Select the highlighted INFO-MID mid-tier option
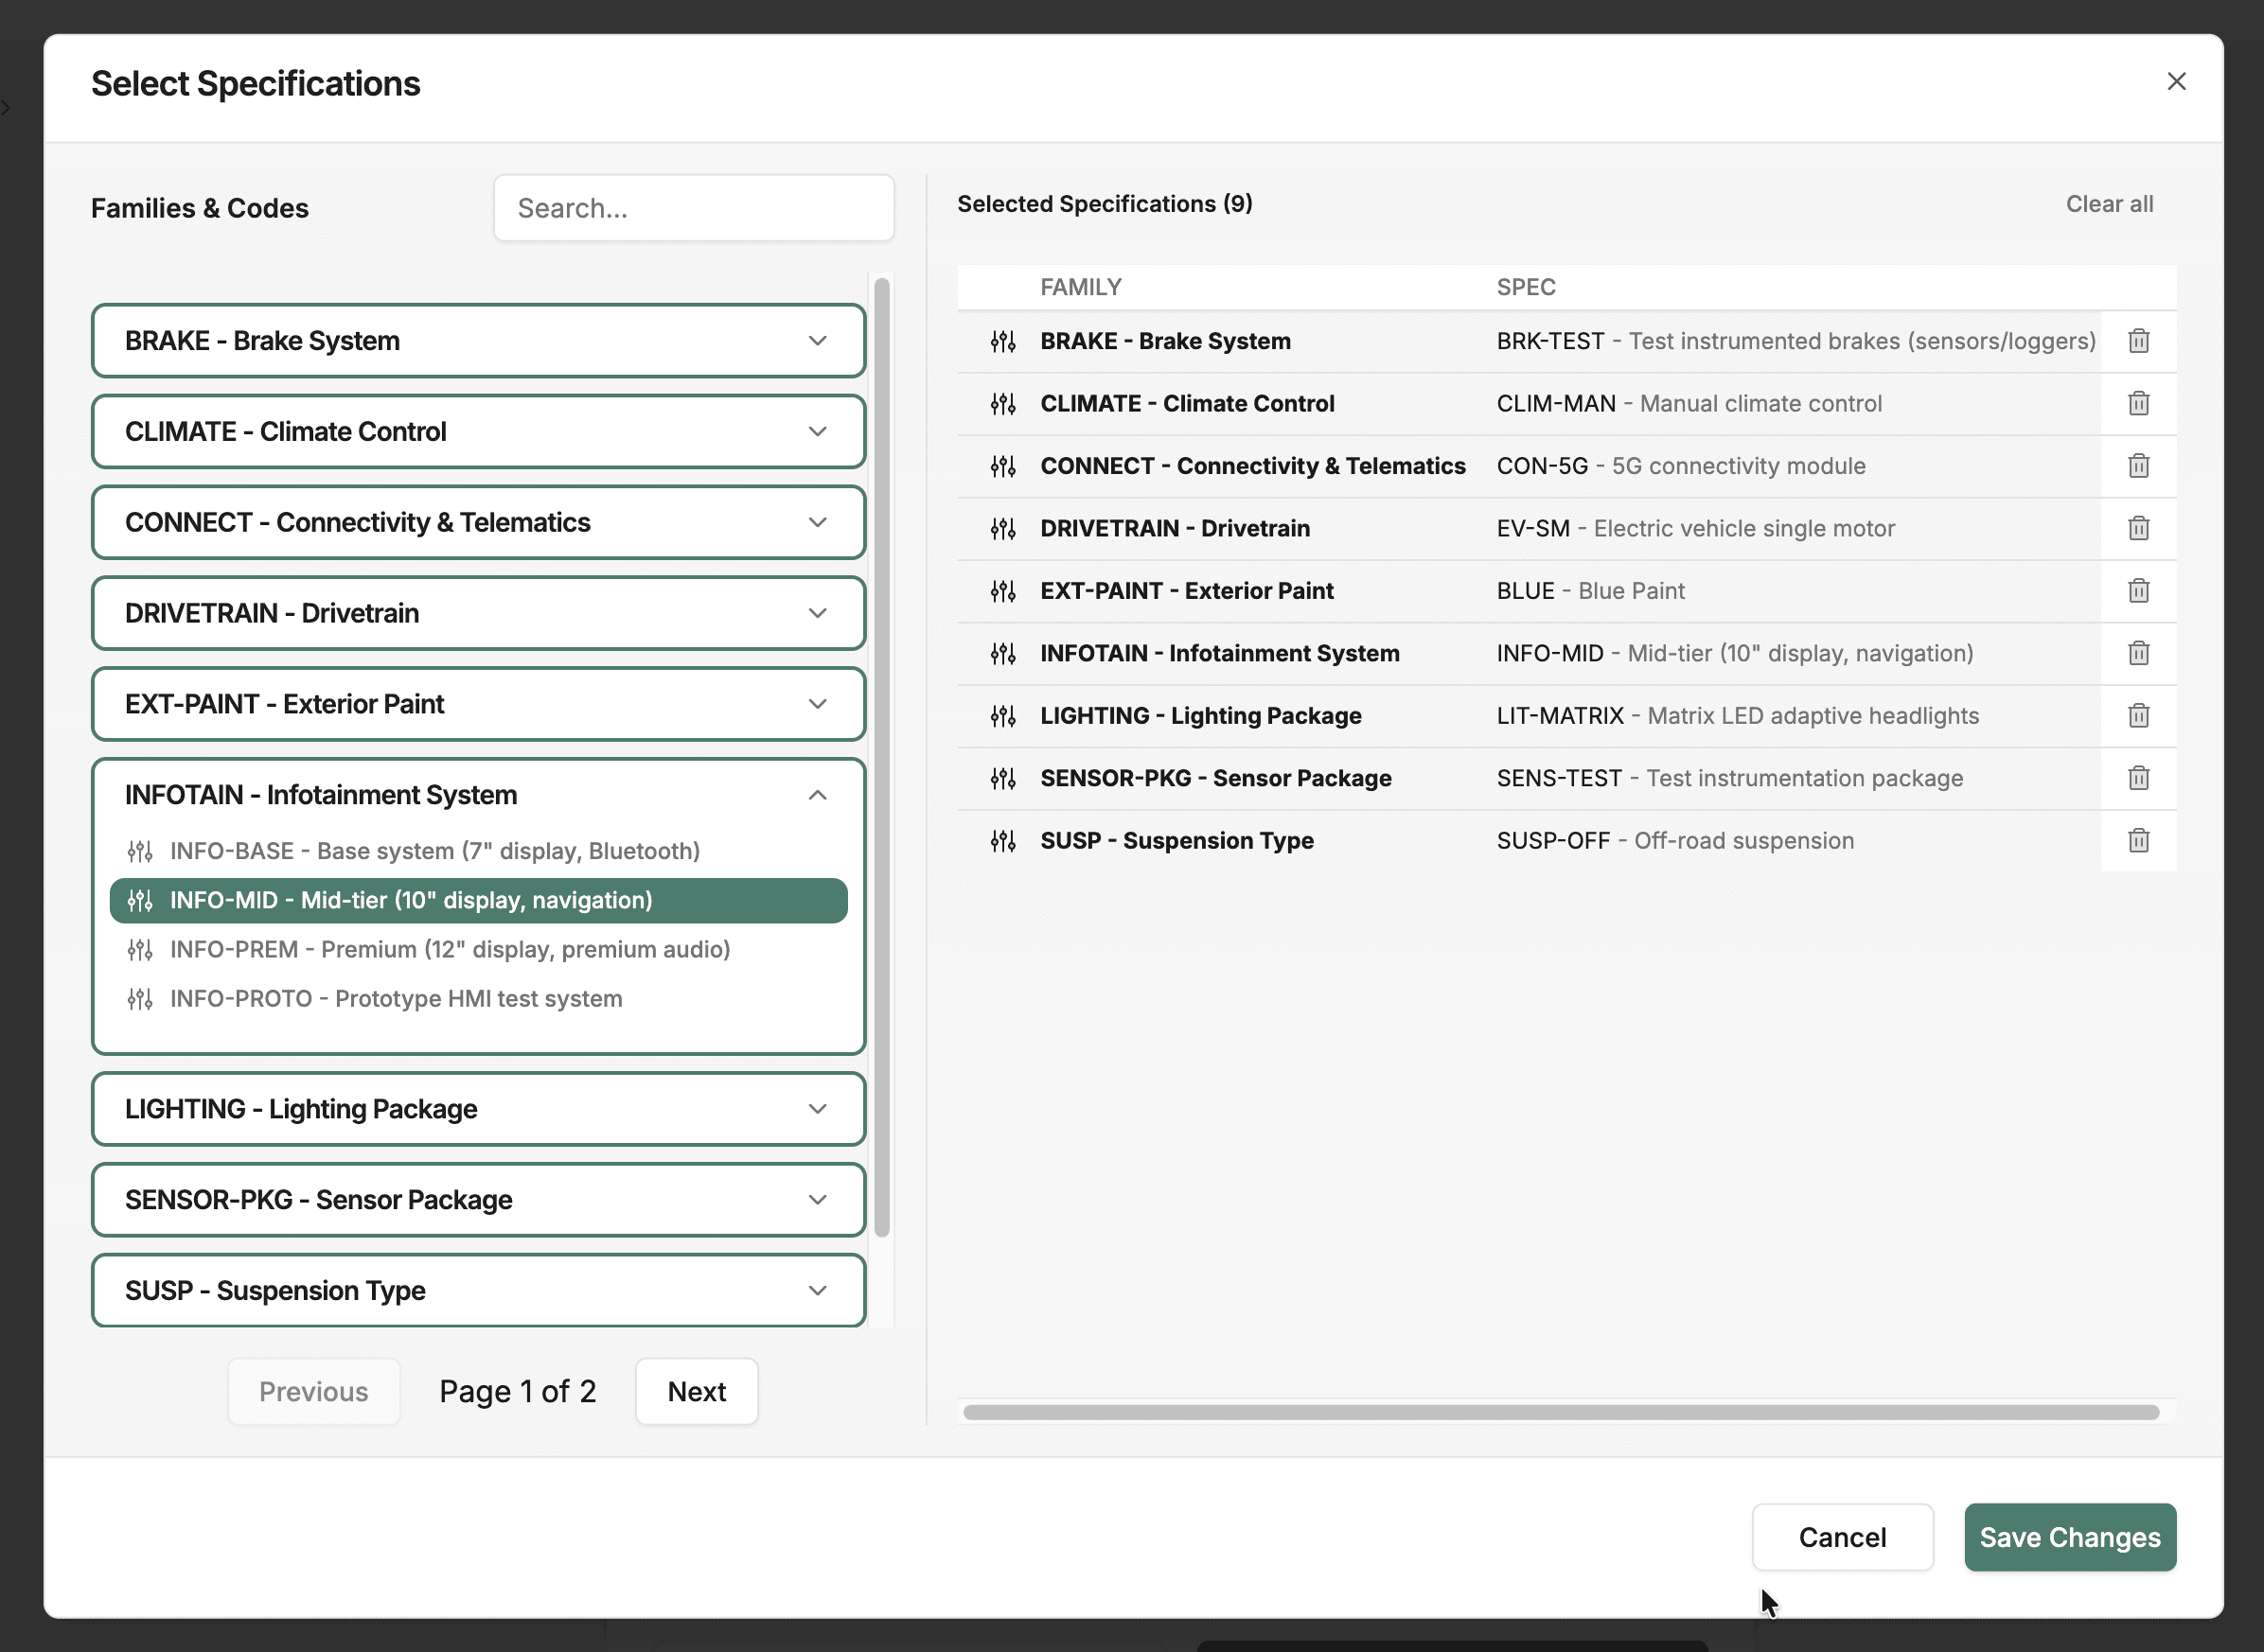The image size is (2264, 1652). pos(478,900)
